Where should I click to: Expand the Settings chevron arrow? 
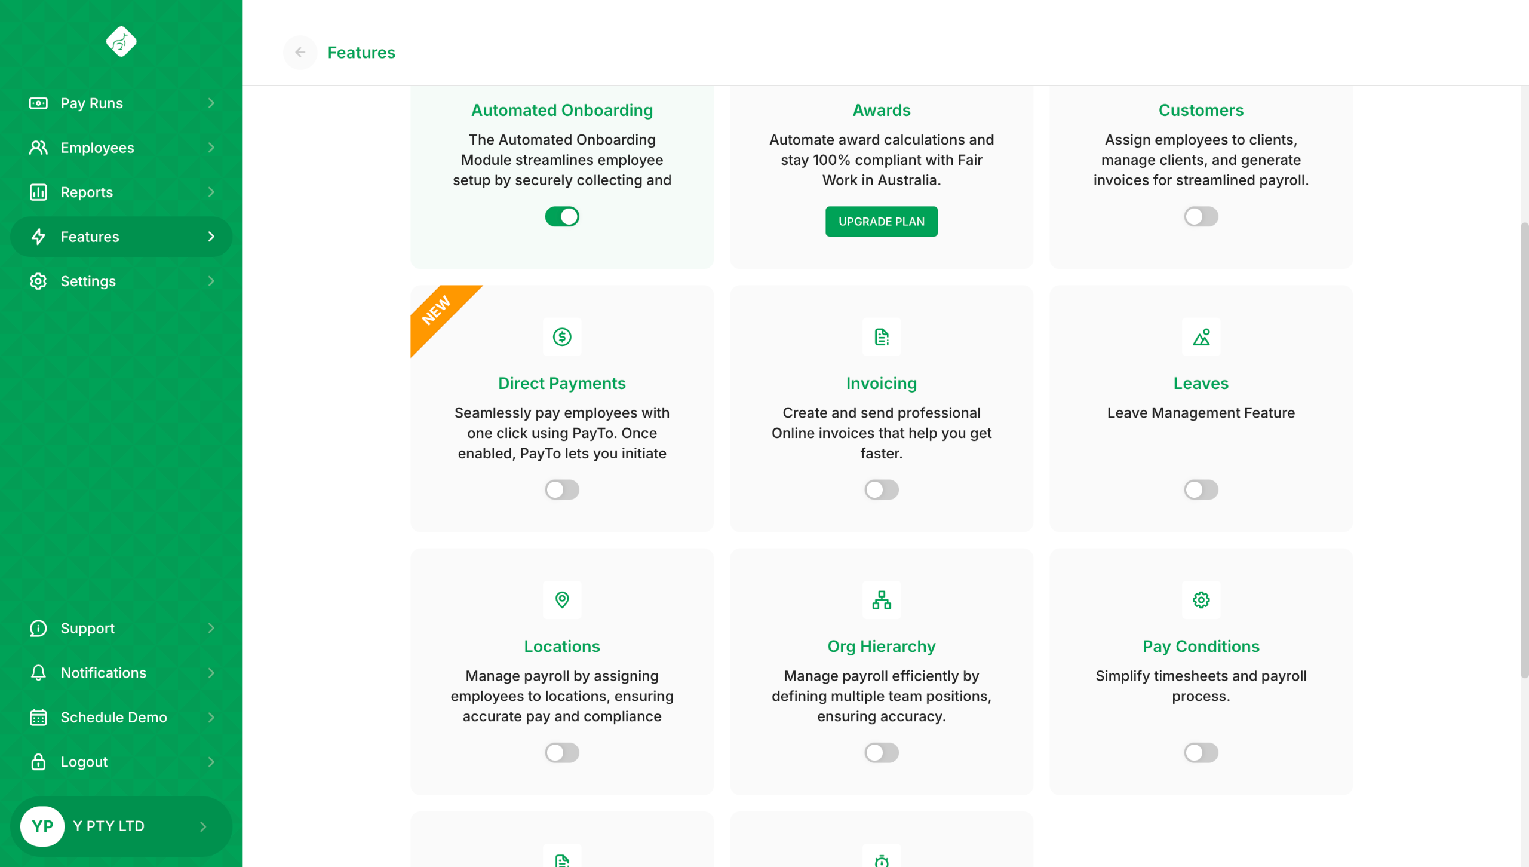click(x=211, y=281)
